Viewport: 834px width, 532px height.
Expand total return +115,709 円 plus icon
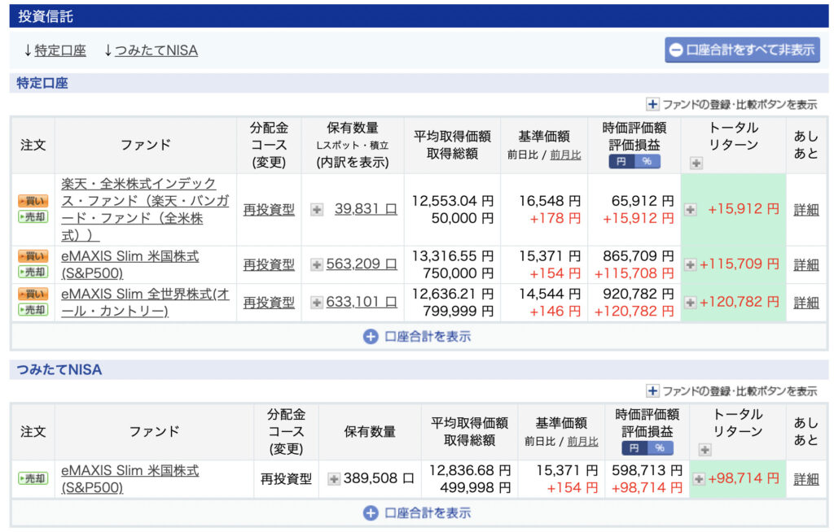pos(691,264)
